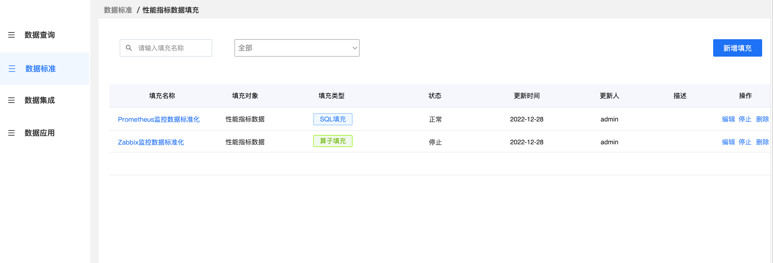
Task: Edit the Prometheus row via 编辑
Action: pyautogui.click(x=728, y=119)
